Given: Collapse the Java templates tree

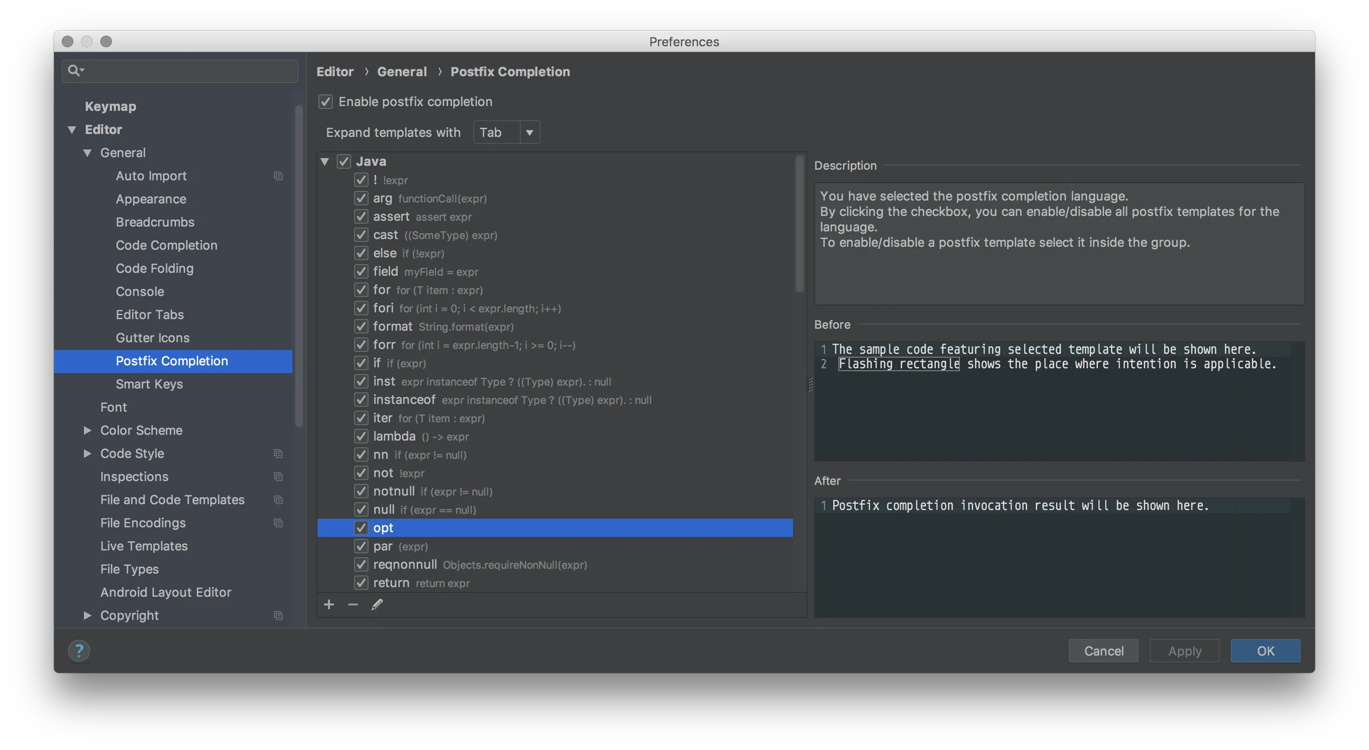Looking at the screenshot, I should coord(325,161).
